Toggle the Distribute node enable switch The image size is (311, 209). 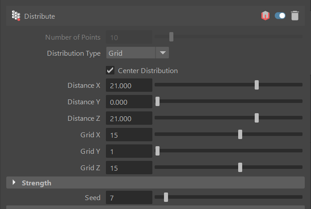[x=280, y=16]
